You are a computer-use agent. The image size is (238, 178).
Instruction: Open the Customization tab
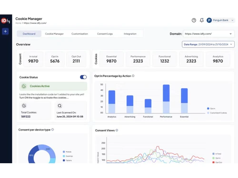[79, 34]
